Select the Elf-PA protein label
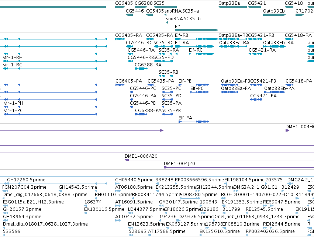 pos(186,118)
